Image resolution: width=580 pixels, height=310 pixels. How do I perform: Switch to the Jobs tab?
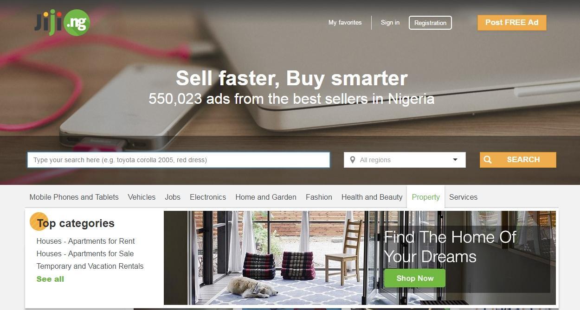(173, 197)
